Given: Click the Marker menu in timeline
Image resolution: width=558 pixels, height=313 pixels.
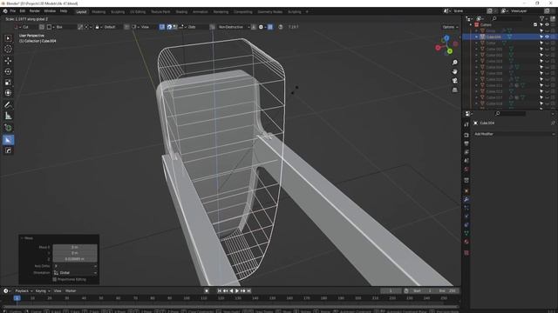Looking at the screenshot, I should [x=71, y=290].
